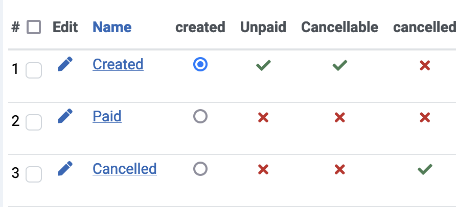Viewport: 456px width, 207px height.
Task: Sort by the Name column header
Action: 112,27
